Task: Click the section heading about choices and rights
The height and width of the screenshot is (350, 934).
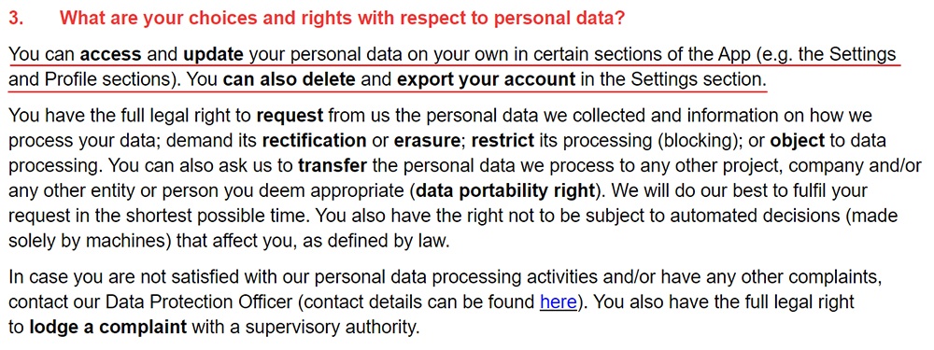Action: (x=342, y=18)
